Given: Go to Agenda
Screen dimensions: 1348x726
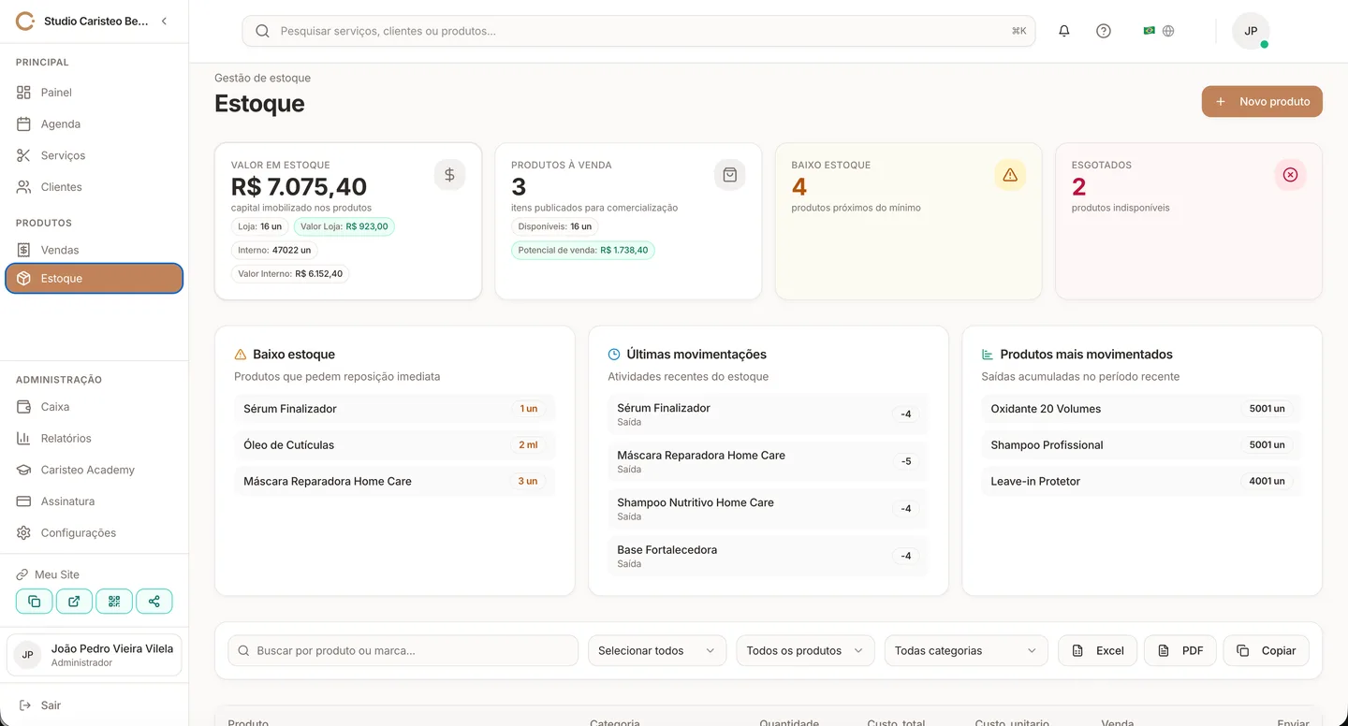Looking at the screenshot, I should tap(95, 123).
